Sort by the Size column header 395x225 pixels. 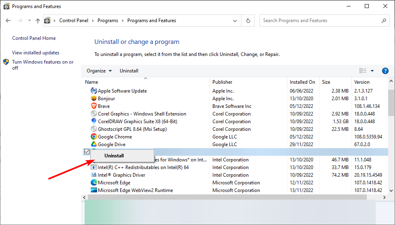coord(335,82)
